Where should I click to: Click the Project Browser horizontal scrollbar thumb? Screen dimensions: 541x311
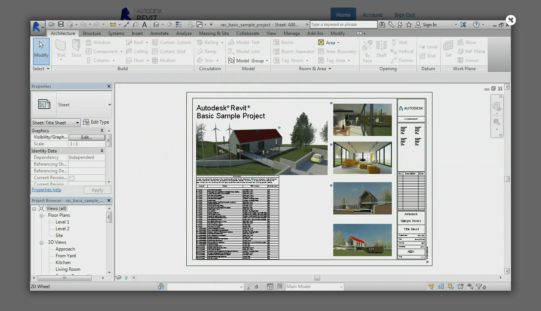click(x=64, y=278)
